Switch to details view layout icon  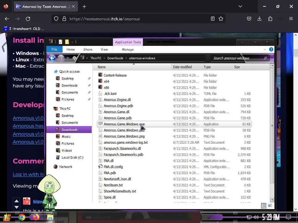264,206
